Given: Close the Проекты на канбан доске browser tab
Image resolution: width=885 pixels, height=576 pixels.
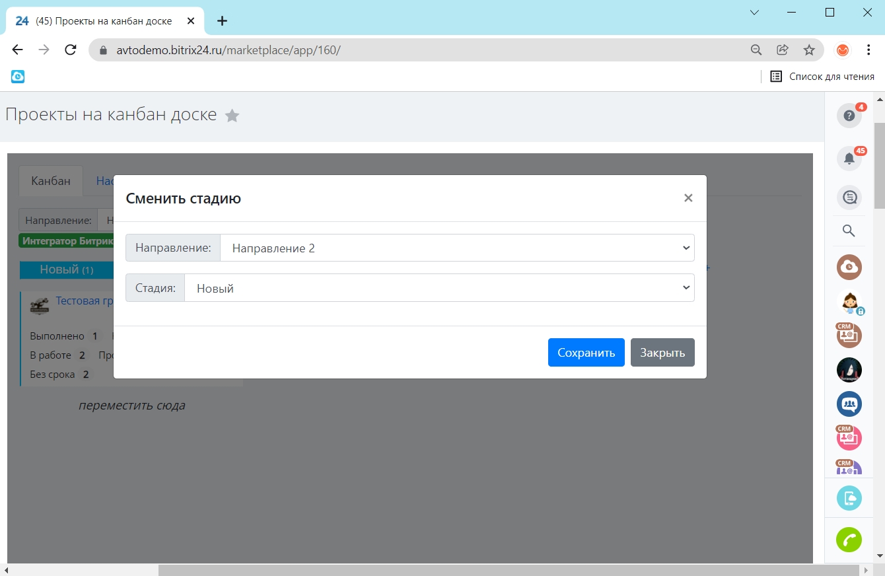Looking at the screenshot, I should point(191,21).
